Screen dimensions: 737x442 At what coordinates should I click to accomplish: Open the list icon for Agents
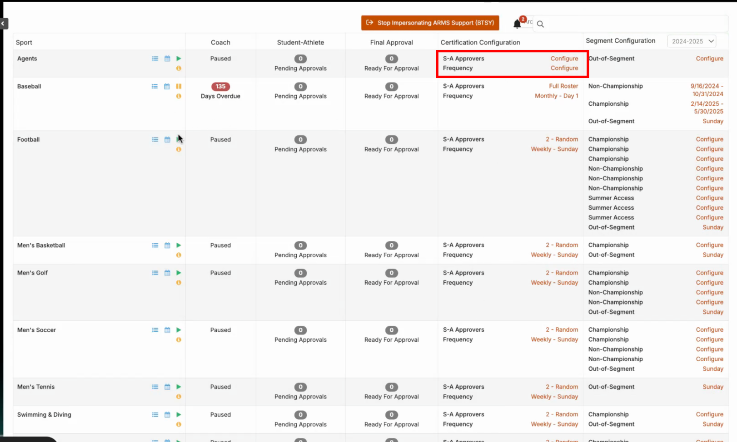155,59
